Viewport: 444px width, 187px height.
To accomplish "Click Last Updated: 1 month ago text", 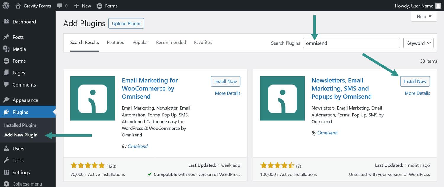I will (x=403, y=165).
